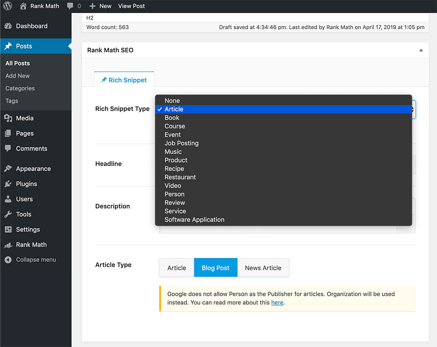Viewport: 437px width, 347px height.
Task: Follow the 'here' link in the notice
Action: (x=277, y=302)
